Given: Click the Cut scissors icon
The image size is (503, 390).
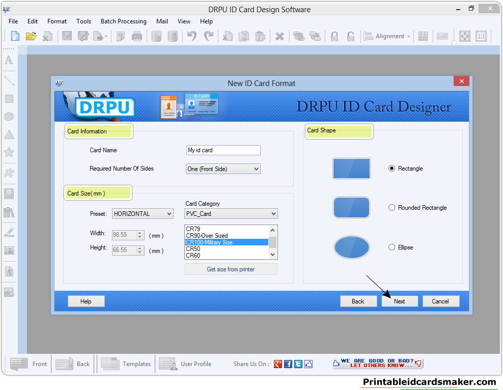Looking at the screenshot, I should pyautogui.click(x=228, y=36).
